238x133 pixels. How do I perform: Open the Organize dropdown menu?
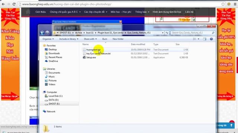pyautogui.click(x=48, y=39)
